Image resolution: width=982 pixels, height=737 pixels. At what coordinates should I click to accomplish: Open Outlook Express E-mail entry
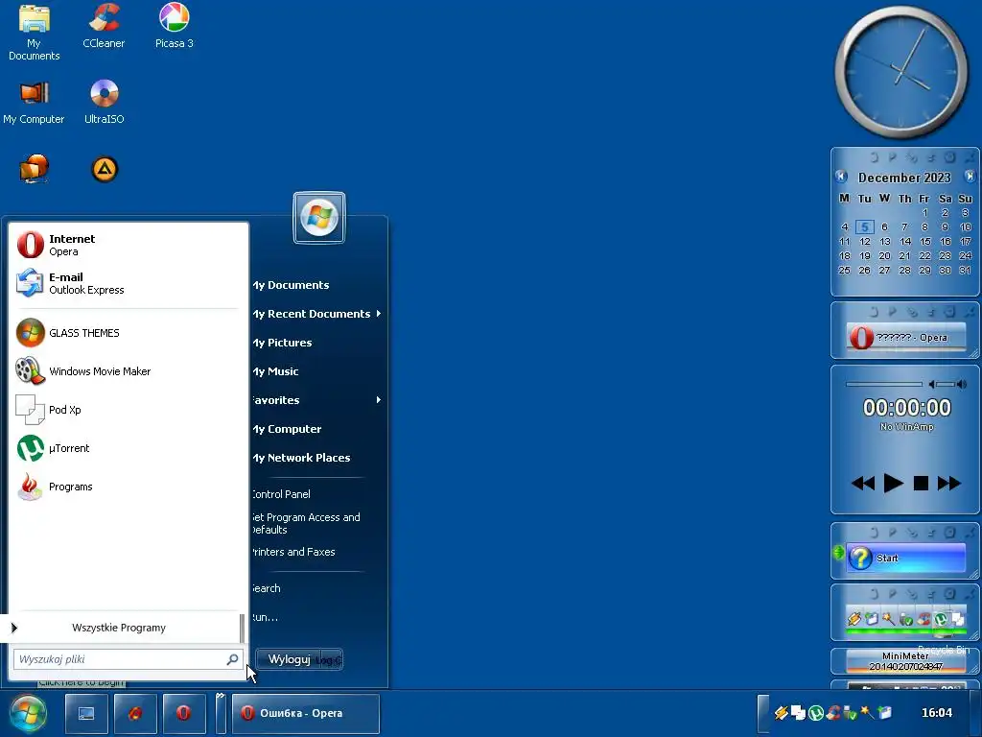coord(129,283)
